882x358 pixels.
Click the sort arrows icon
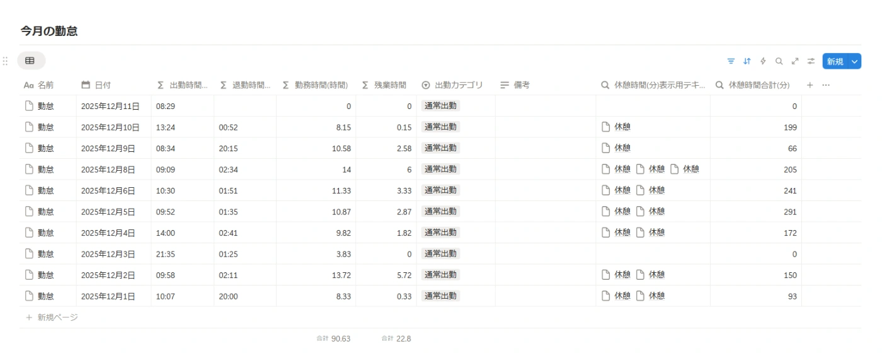coord(747,61)
